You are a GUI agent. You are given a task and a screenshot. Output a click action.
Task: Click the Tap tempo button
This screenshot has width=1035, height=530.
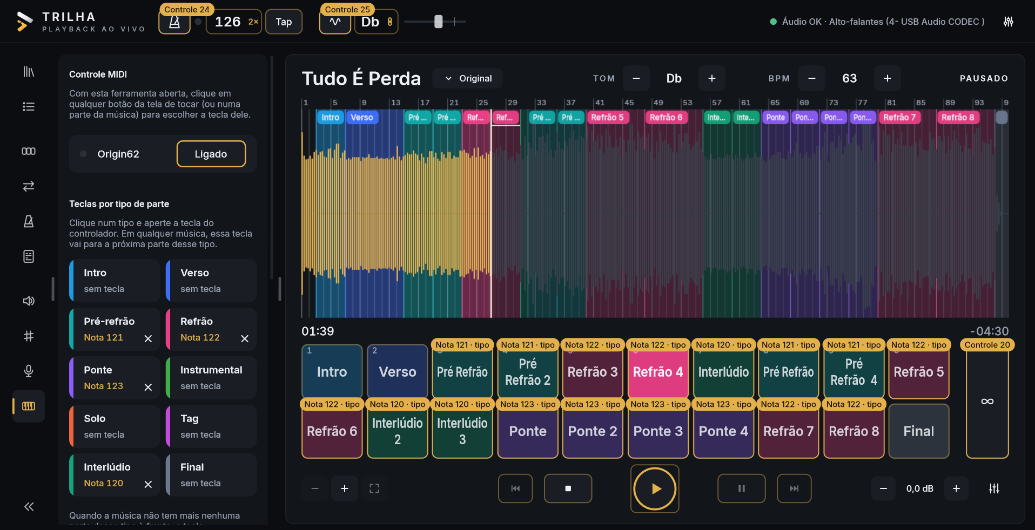284,22
